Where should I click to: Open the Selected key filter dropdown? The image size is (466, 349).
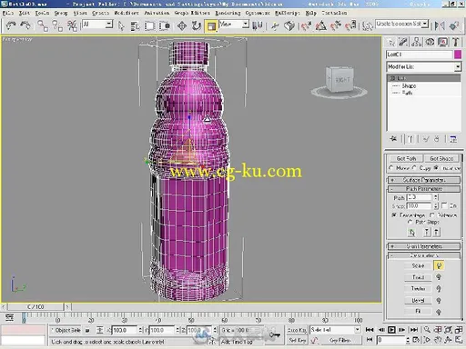[358, 330]
